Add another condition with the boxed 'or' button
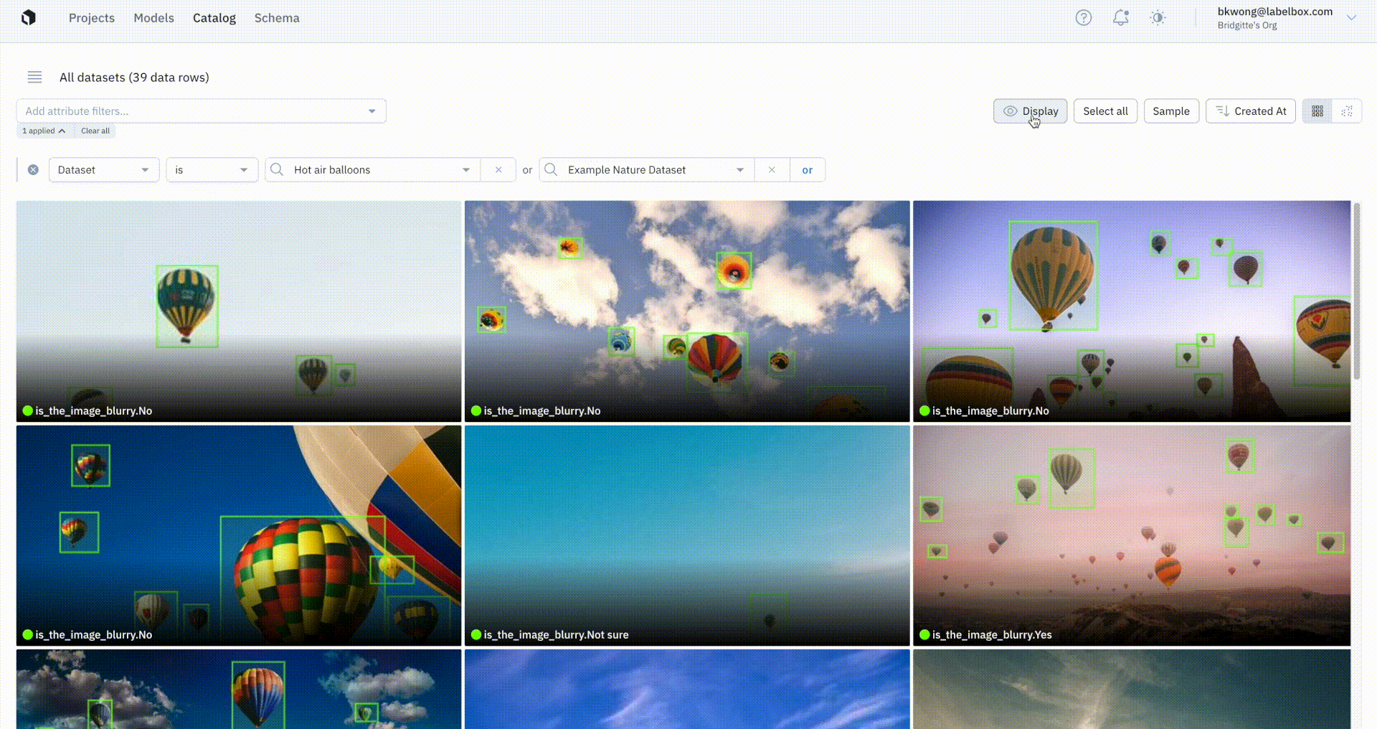Image resolution: width=1377 pixels, height=729 pixels. click(x=808, y=170)
